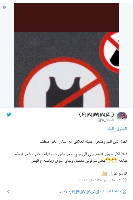Follow the #الذوق_العام hashtag link

click(117, 129)
